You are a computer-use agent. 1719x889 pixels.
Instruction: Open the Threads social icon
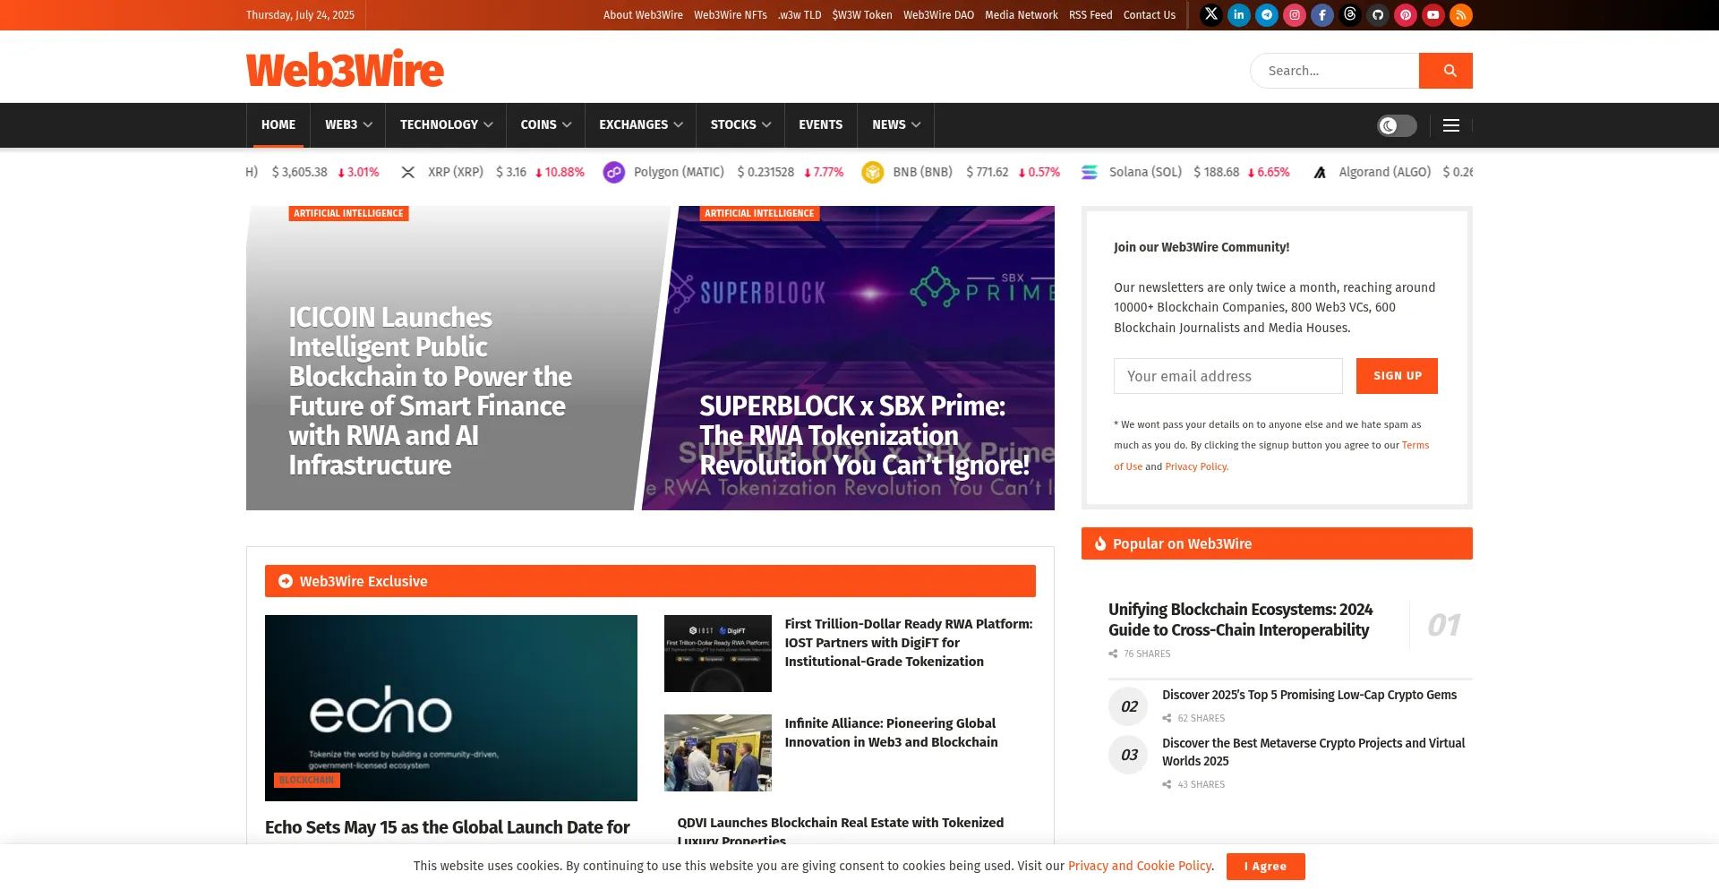tap(1350, 14)
